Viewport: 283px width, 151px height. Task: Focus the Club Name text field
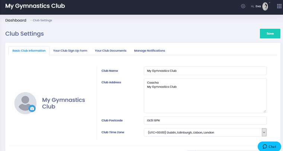[205, 71]
